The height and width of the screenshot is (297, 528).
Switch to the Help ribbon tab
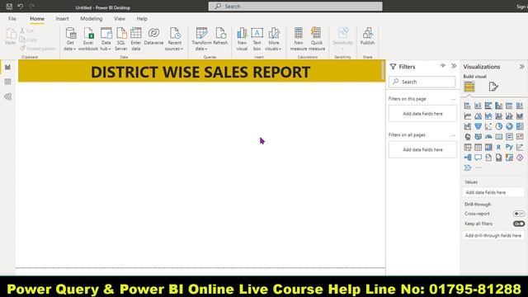(x=142, y=19)
